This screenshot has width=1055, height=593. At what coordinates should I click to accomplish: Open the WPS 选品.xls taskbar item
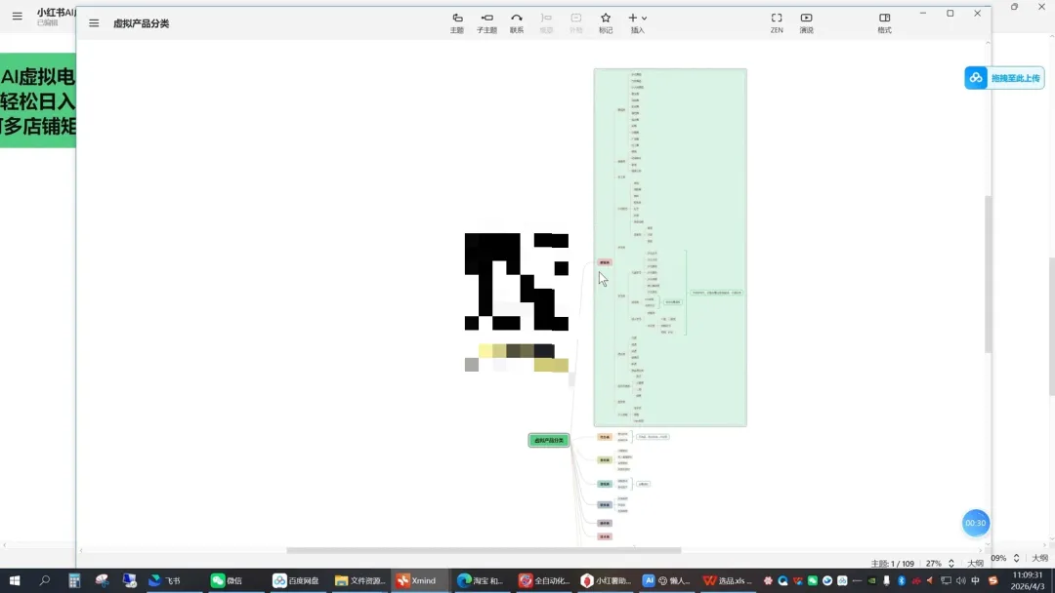coord(728,580)
